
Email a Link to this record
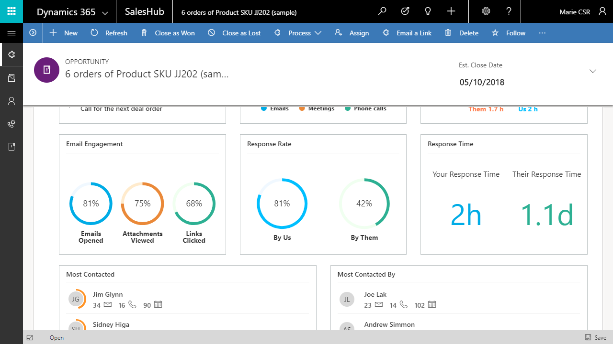click(407, 33)
